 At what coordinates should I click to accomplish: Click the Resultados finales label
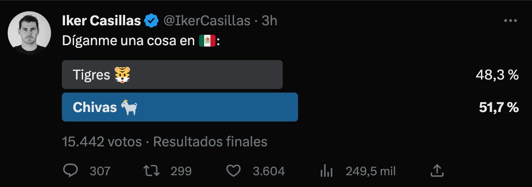click(210, 142)
